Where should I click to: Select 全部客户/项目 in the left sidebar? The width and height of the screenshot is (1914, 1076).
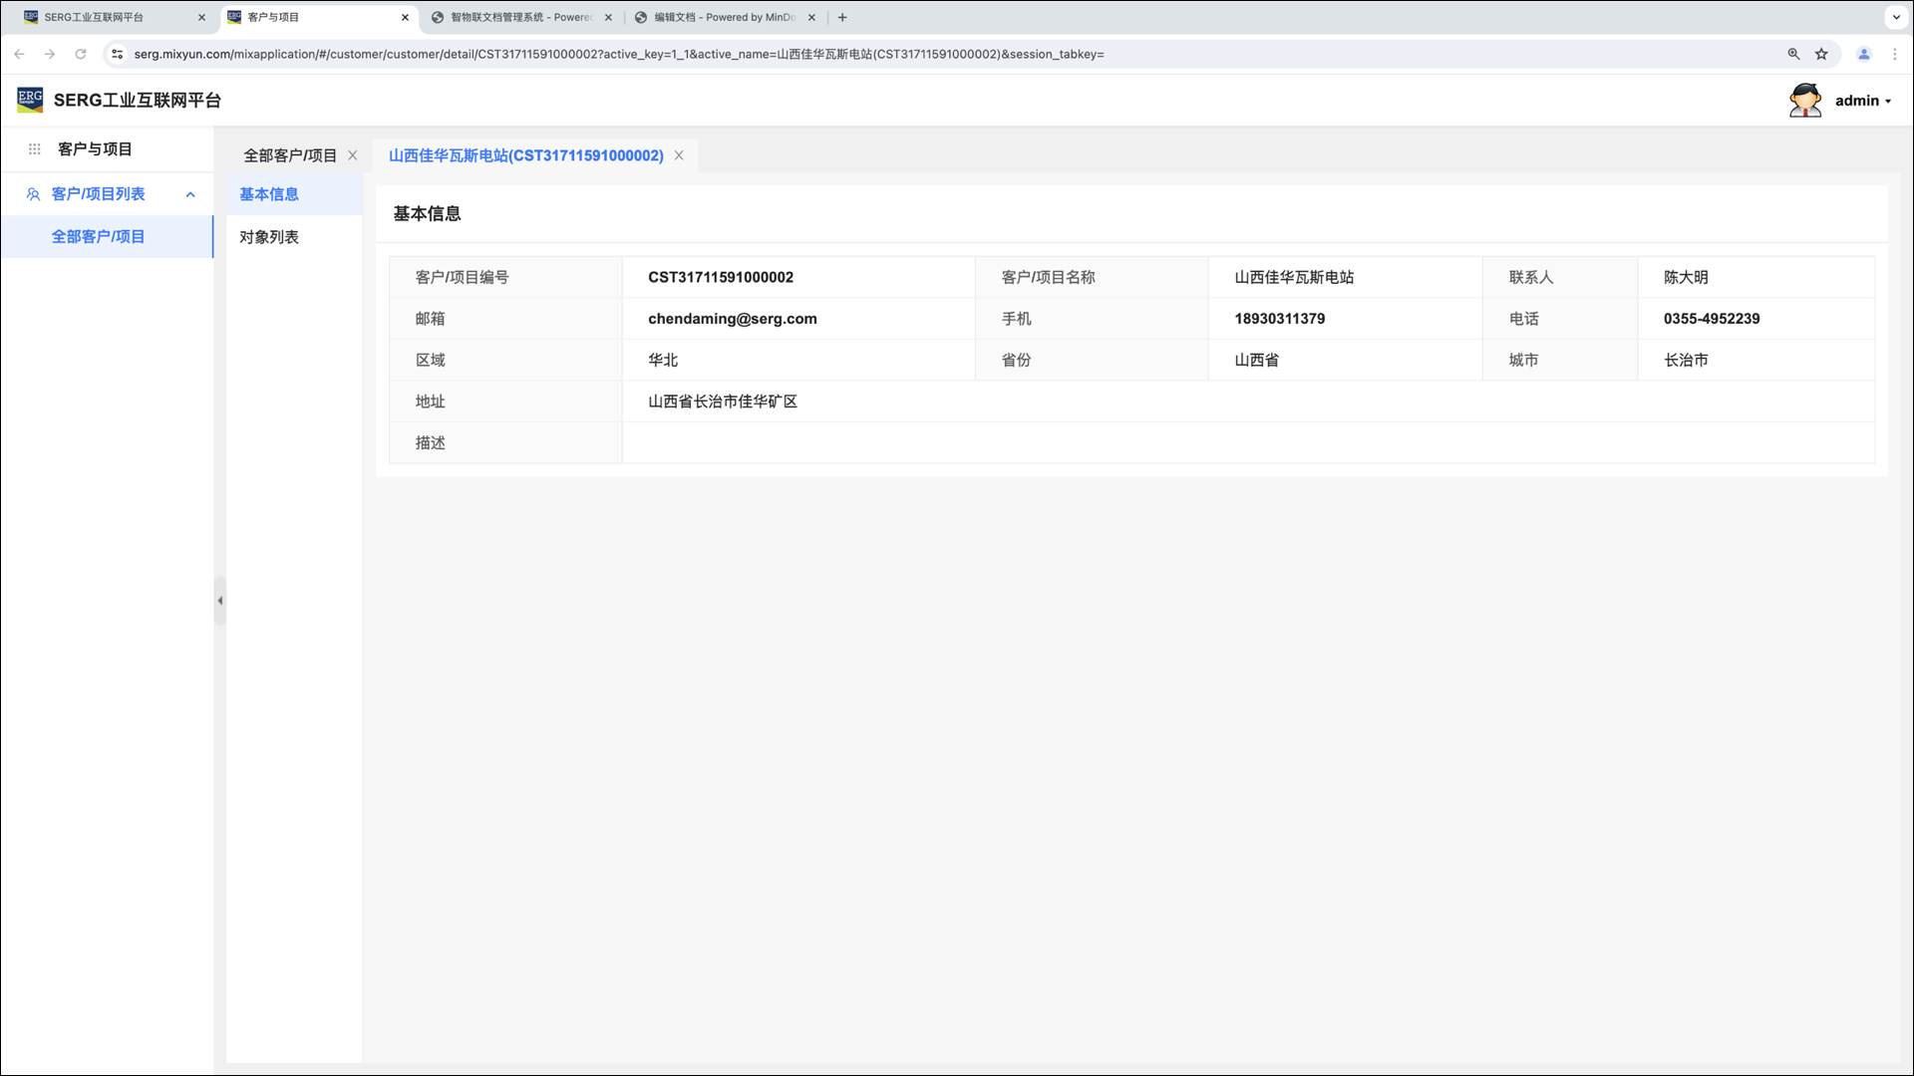pyautogui.click(x=98, y=237)
